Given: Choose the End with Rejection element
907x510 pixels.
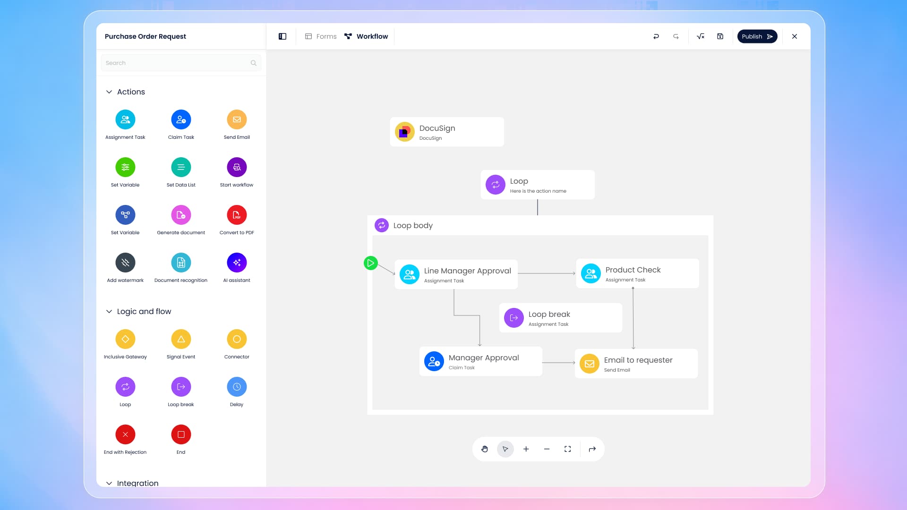Looking at the screenshot, I should (x=125, y=434).
